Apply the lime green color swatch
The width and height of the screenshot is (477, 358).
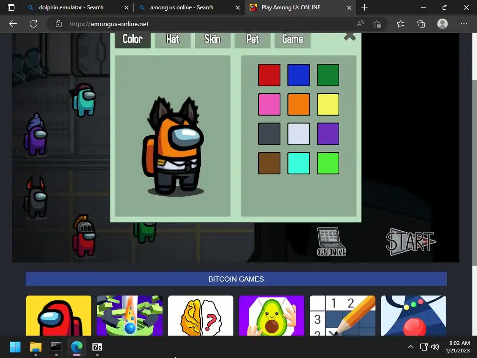point(328,163)
